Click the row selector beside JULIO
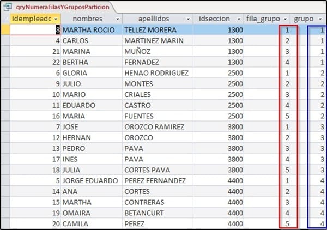Screen dimensions: 327x230 click(x=5, y=83)
